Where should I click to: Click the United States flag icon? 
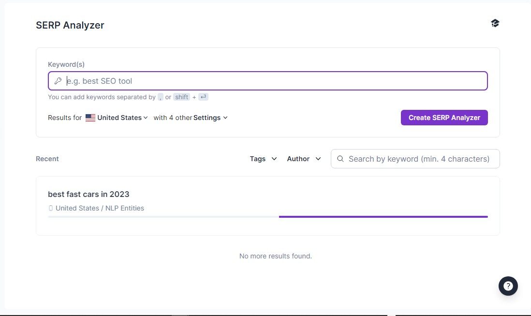click(x=90, y=118)
